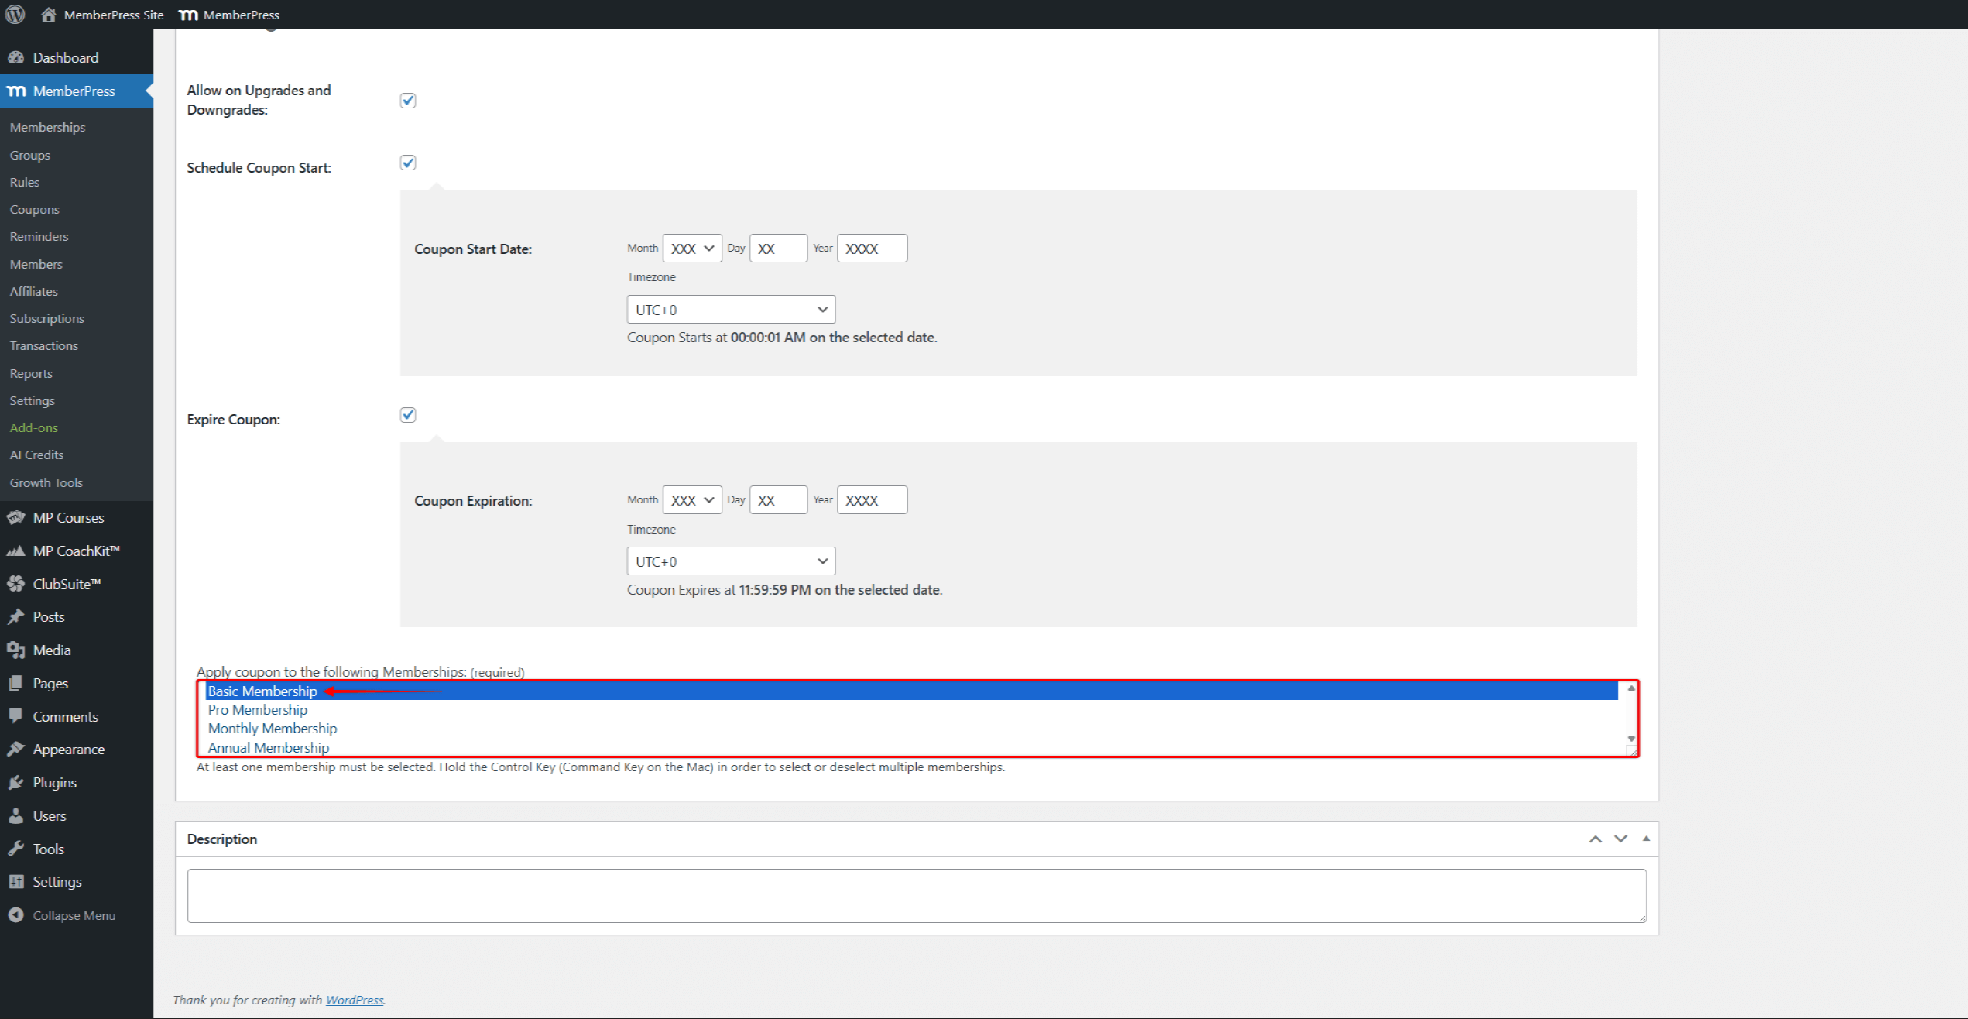This screenshot has height=1019, width=1968.
Task: Click the memberships list scroll down arrow
Action: pos(1630,739)
